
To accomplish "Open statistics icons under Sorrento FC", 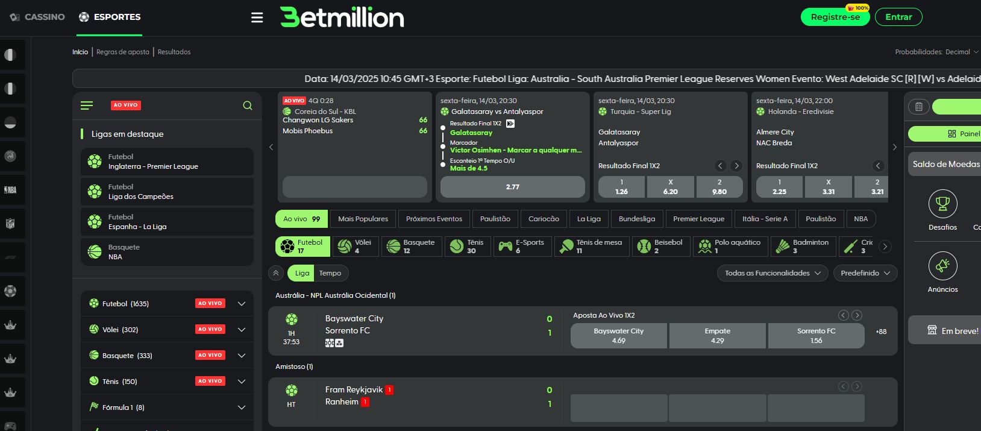I will (x=334, y=343).
